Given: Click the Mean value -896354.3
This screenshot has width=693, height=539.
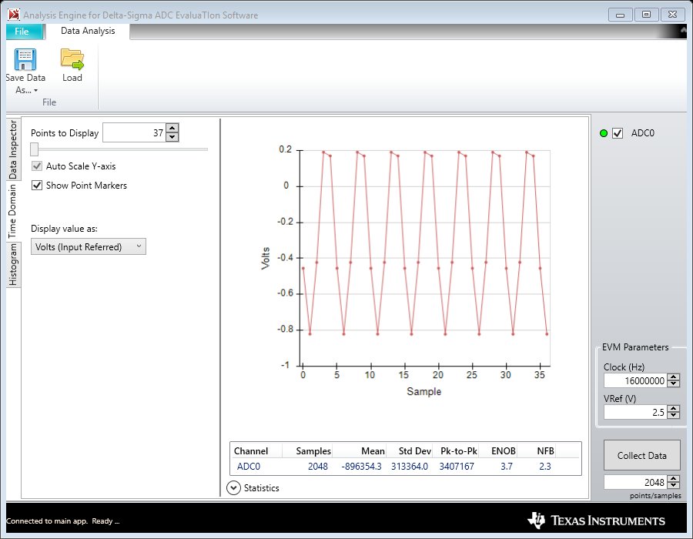Looking at the screenshot, I should [361, 466].
